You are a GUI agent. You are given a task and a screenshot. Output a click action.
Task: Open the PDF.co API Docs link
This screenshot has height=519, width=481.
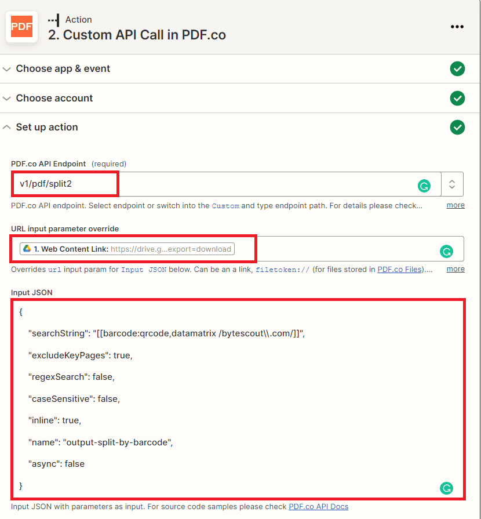click(318, 506)
